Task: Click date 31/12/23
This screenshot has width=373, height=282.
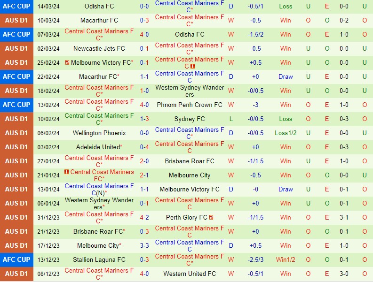Action: [48, 218]
